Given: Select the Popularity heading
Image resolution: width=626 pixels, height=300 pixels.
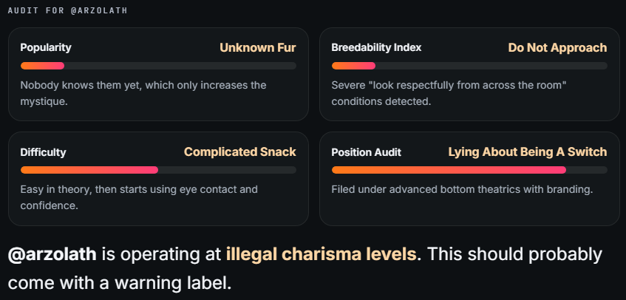Looking at the screenshot, I should pos(46,48).
